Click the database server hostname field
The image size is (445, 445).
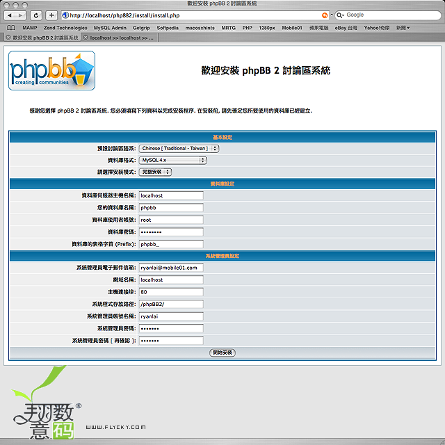(x=171, y=195)
